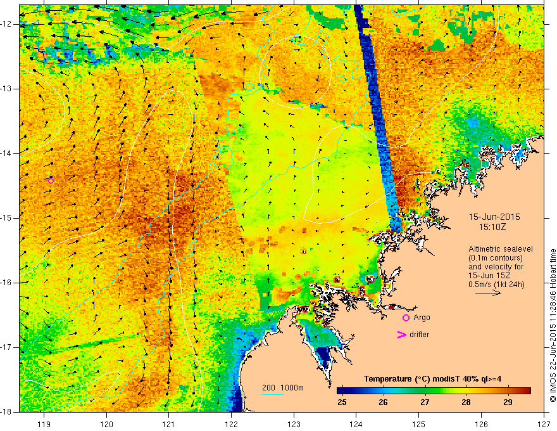The width and height of the screenshot is (557, 431).
Task: Click longitude axis label 121
Action: [169, 424]
